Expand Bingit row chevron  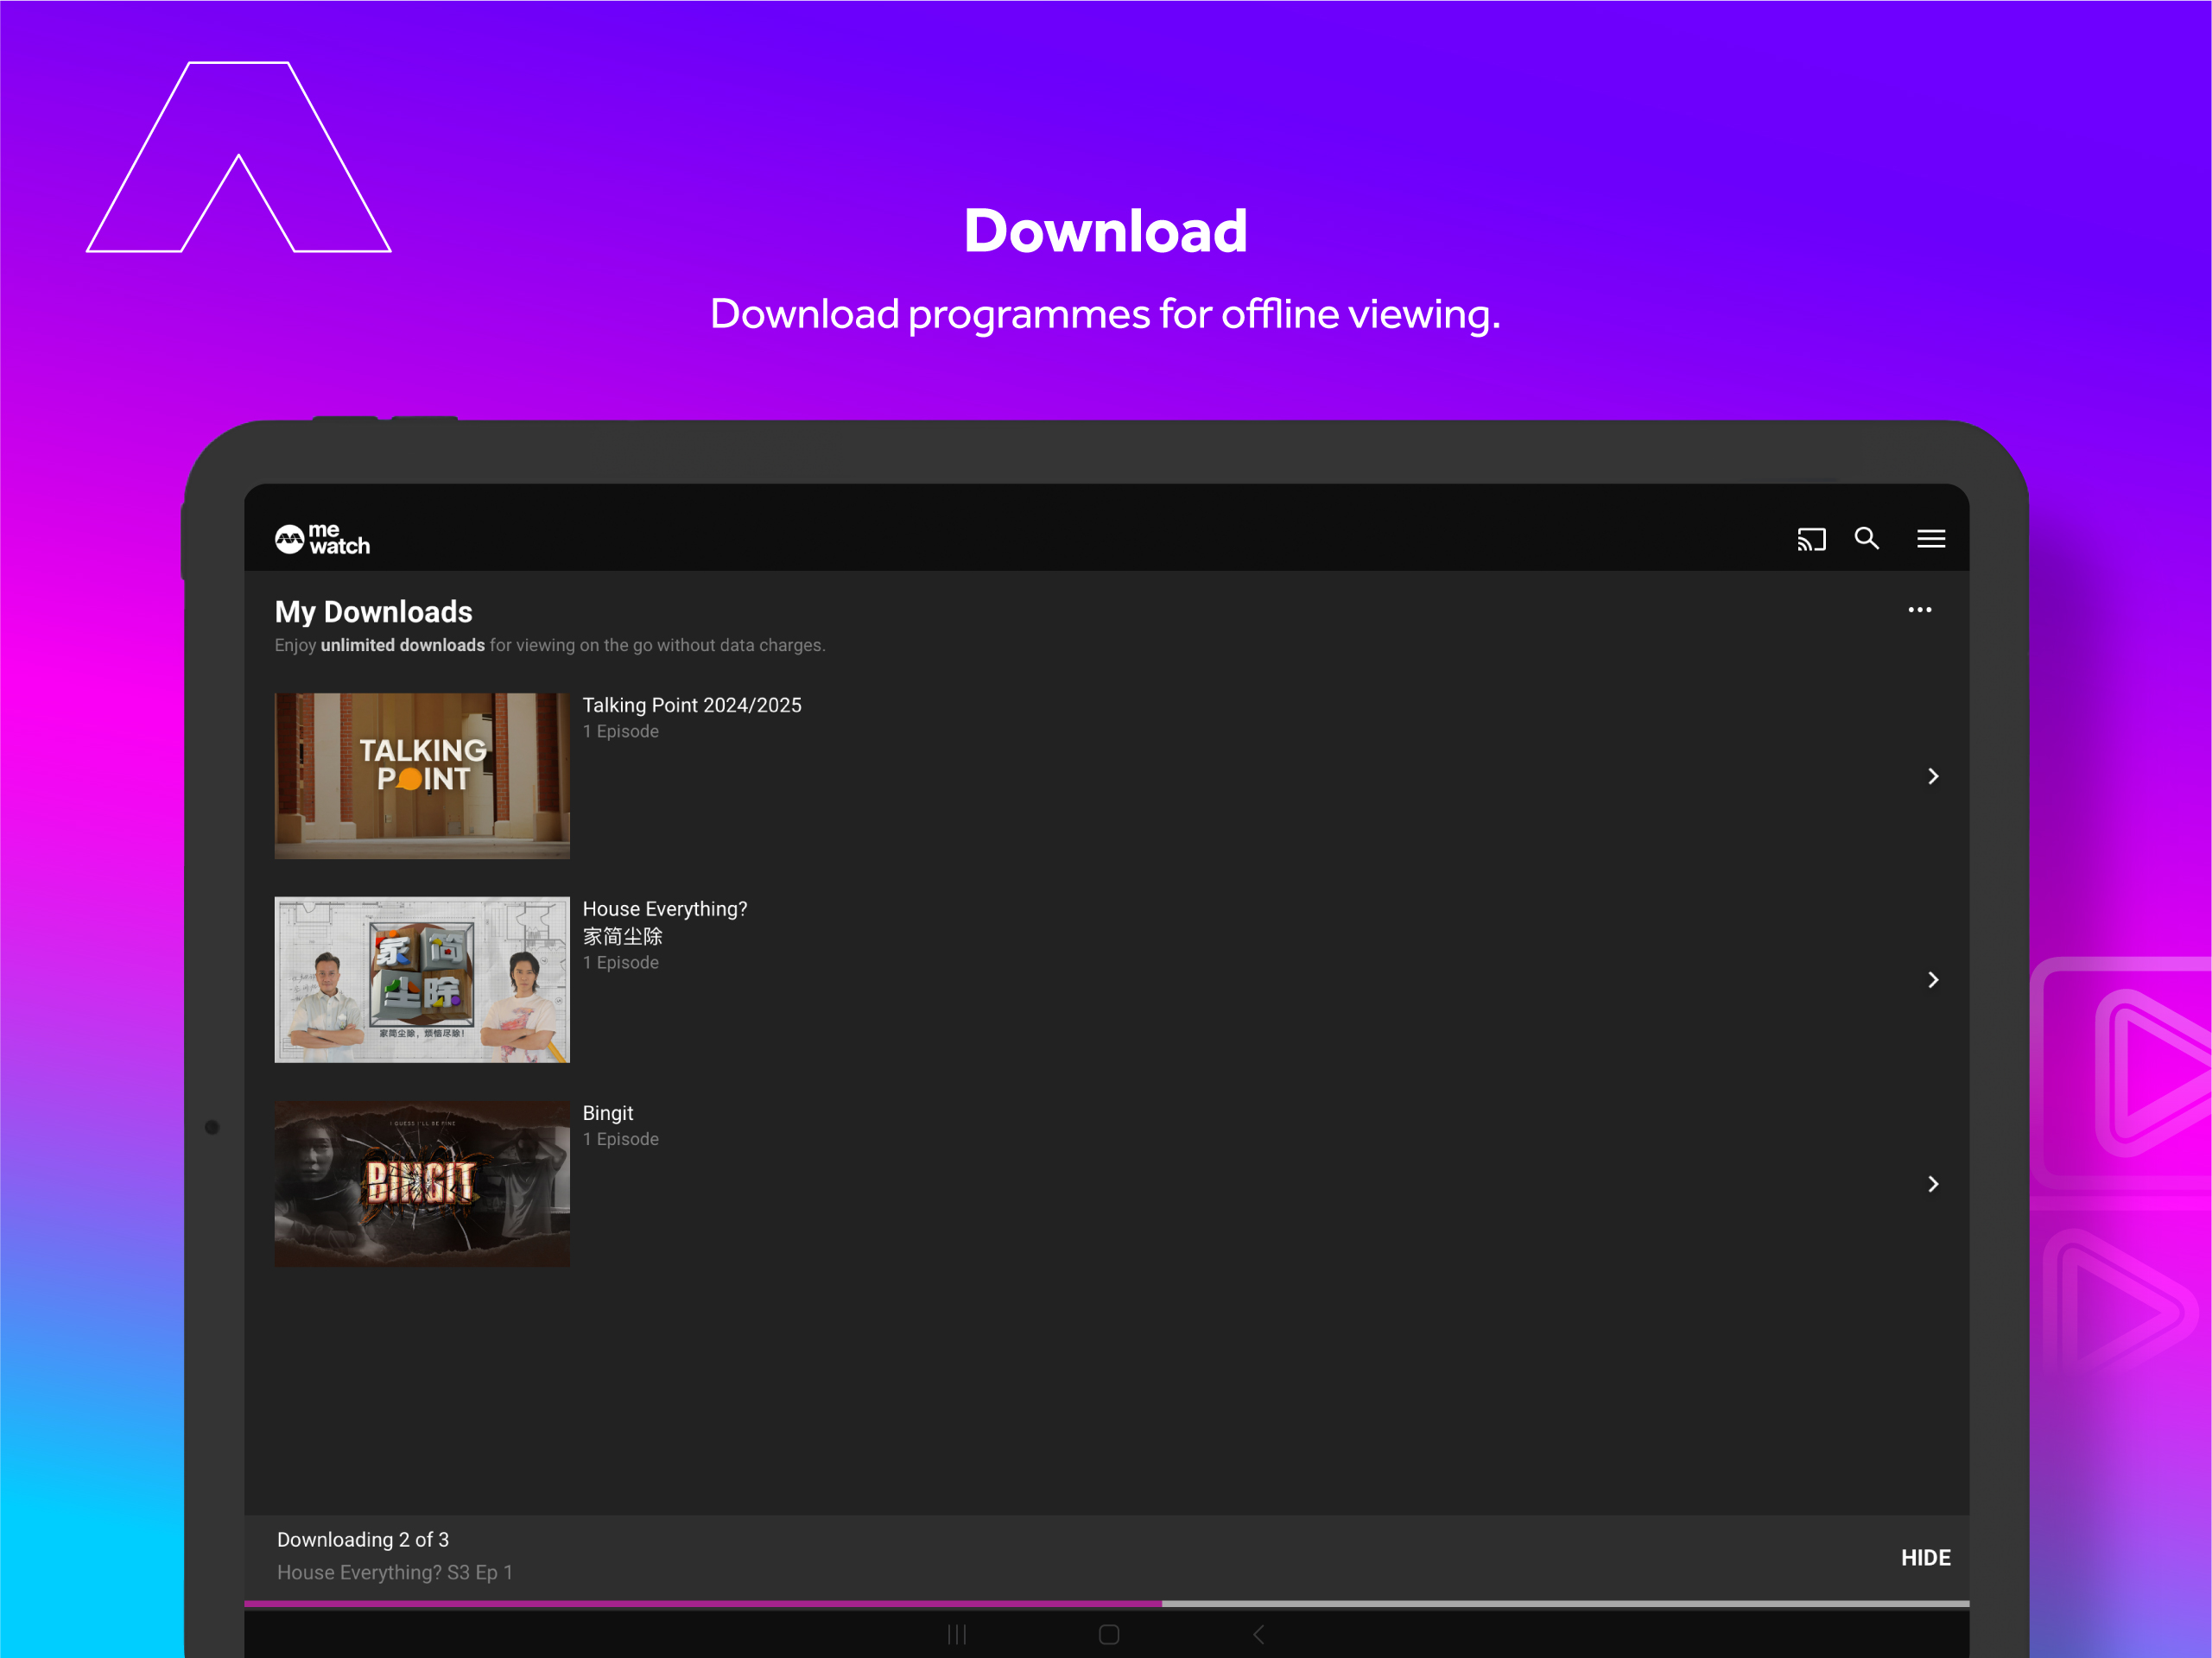[x=1932, y=1184]
